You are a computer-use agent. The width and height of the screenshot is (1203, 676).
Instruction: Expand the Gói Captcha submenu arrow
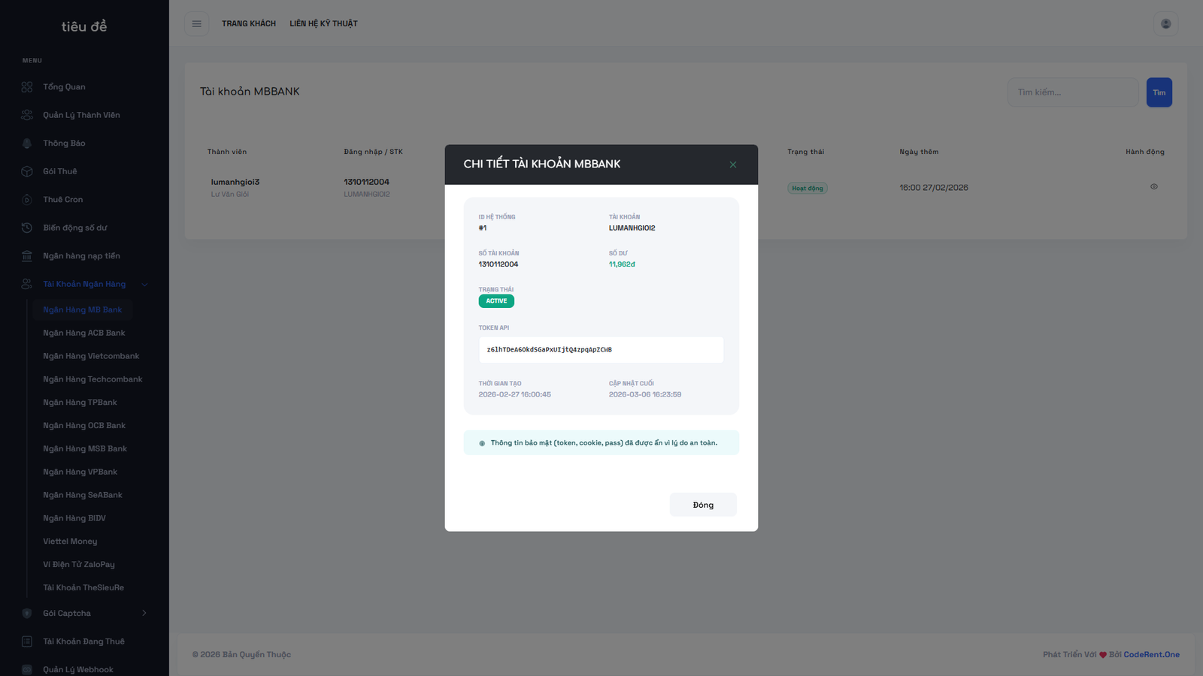pos(144,614)
